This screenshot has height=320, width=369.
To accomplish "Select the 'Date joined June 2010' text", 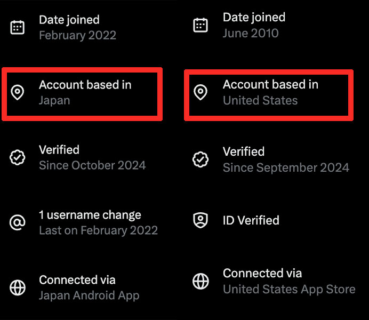I will (x=254, y=25).
